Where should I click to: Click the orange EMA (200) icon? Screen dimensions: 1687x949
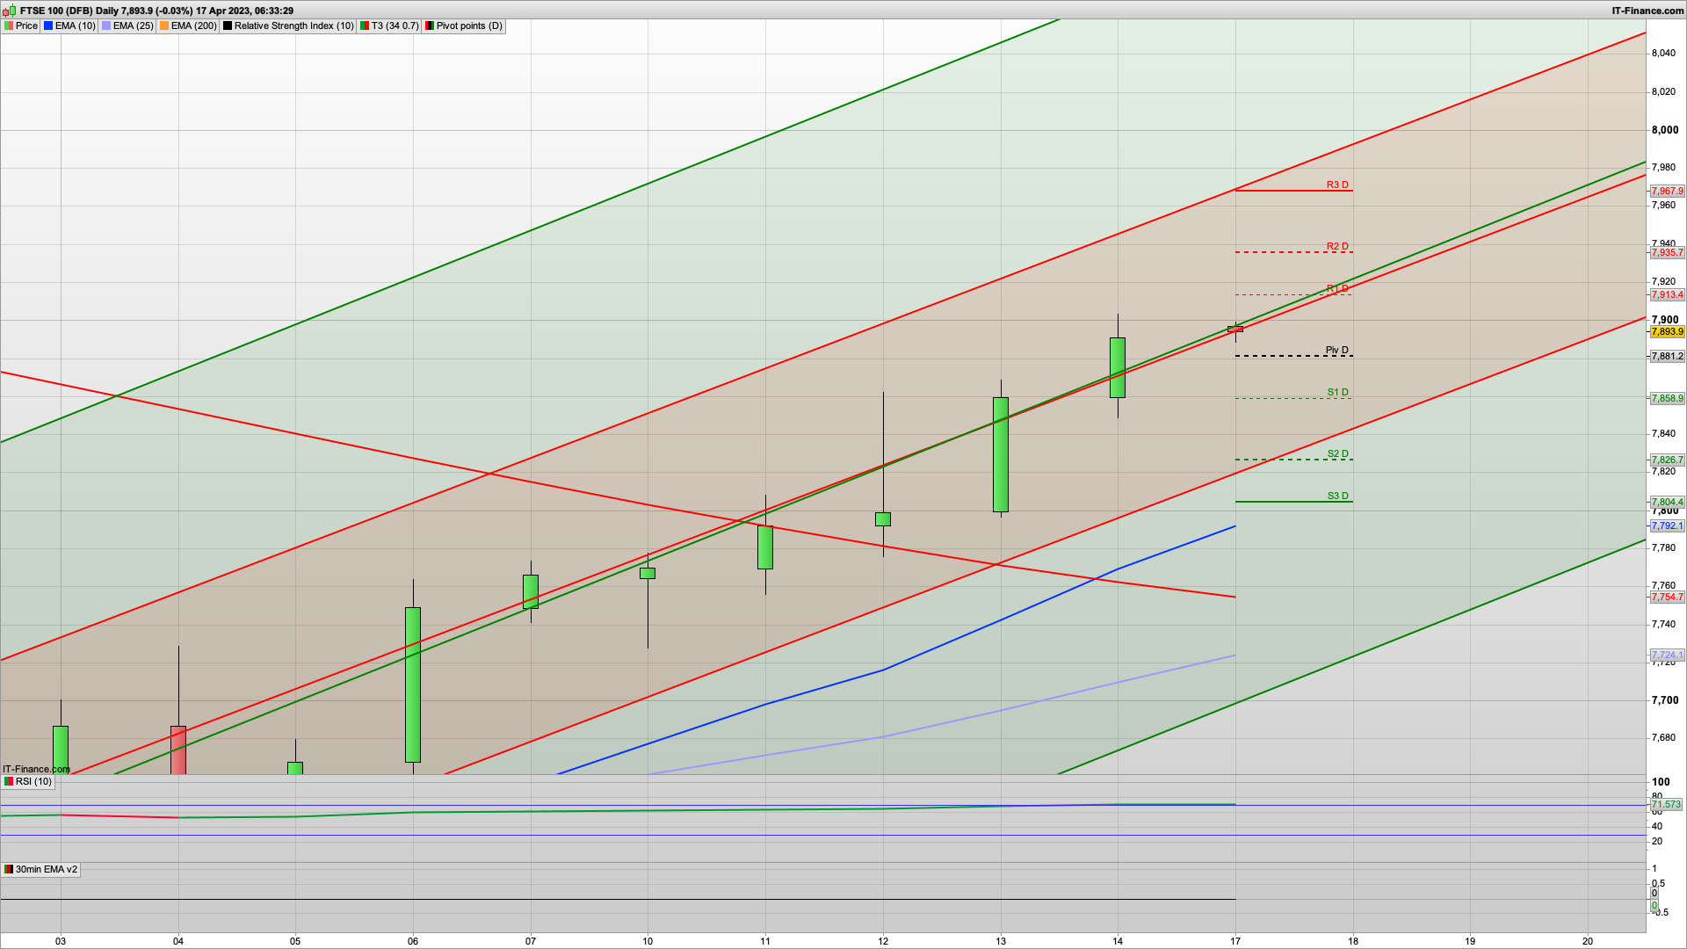[x=164, y=26]
